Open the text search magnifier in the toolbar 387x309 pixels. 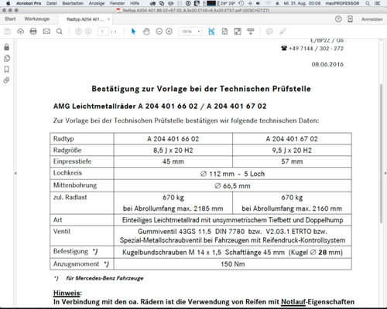tap(60, 32)
